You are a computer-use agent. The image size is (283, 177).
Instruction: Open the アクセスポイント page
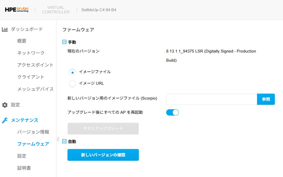coord(35,65)
